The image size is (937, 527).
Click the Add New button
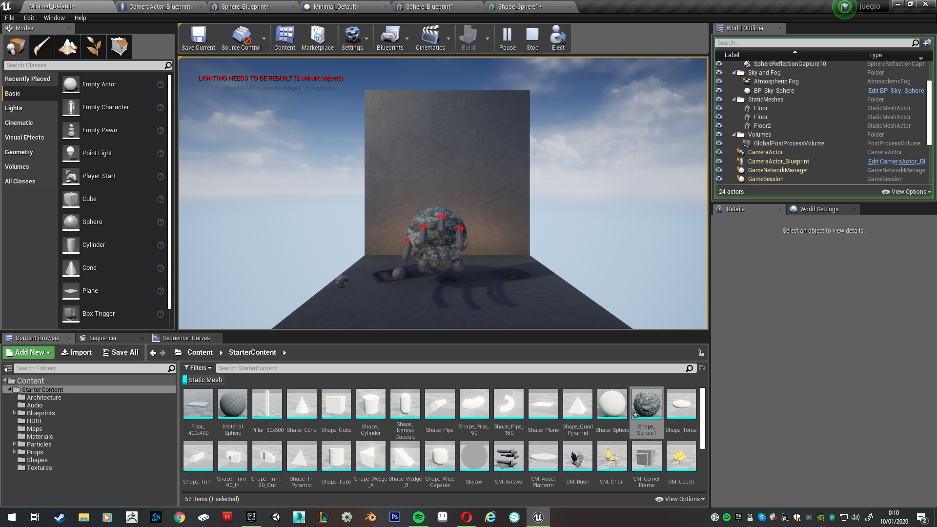click(29, 352)
